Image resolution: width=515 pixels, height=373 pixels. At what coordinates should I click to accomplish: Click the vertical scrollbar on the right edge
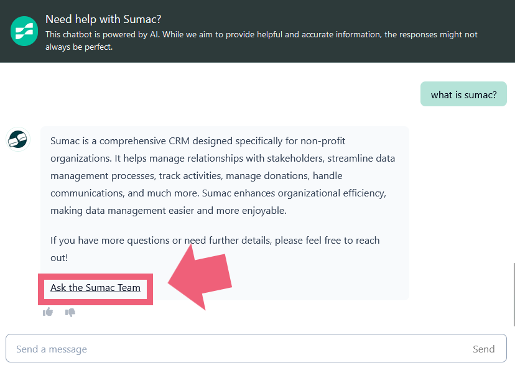(513, 295)
